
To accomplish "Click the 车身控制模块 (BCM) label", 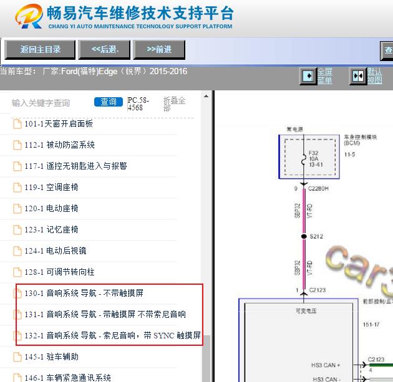I will click(360, 140).
